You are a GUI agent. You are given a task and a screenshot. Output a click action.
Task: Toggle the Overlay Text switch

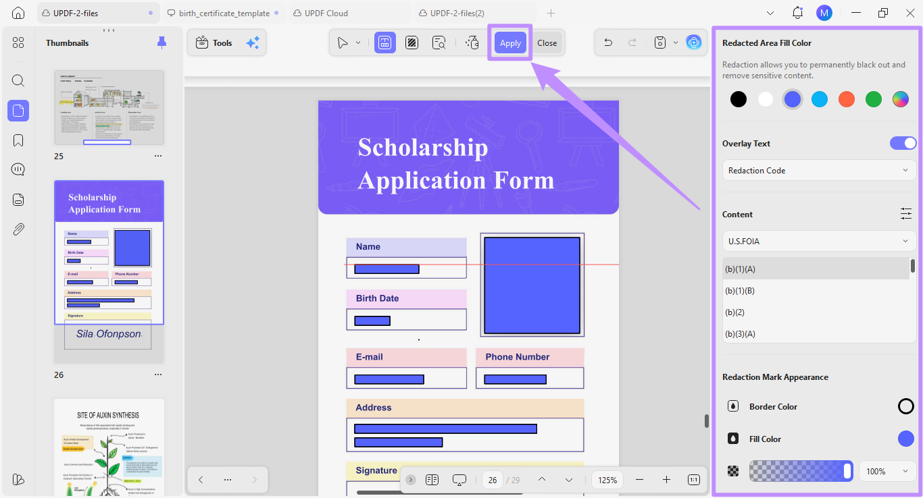pyautogui.click(x=903, y=143)
